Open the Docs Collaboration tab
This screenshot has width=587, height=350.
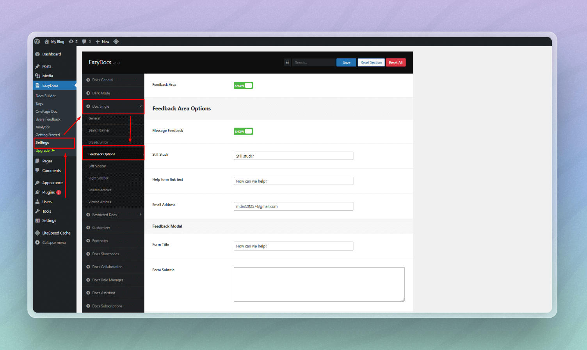tap(113, 267)
